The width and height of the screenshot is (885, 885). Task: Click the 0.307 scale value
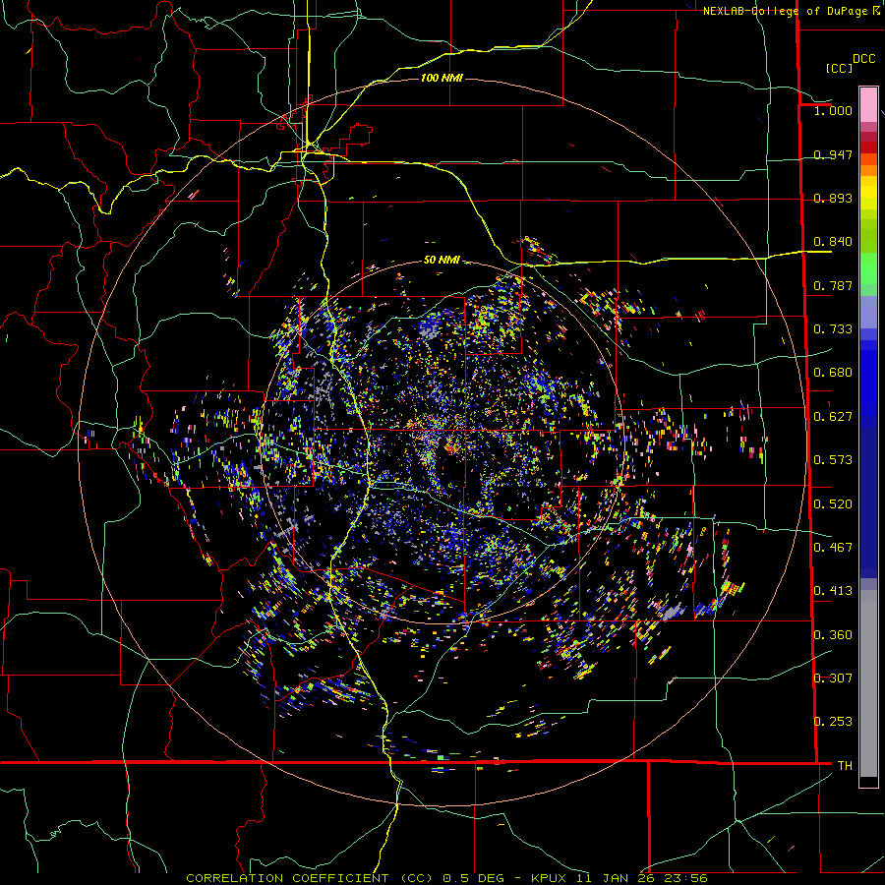point(833,678)
